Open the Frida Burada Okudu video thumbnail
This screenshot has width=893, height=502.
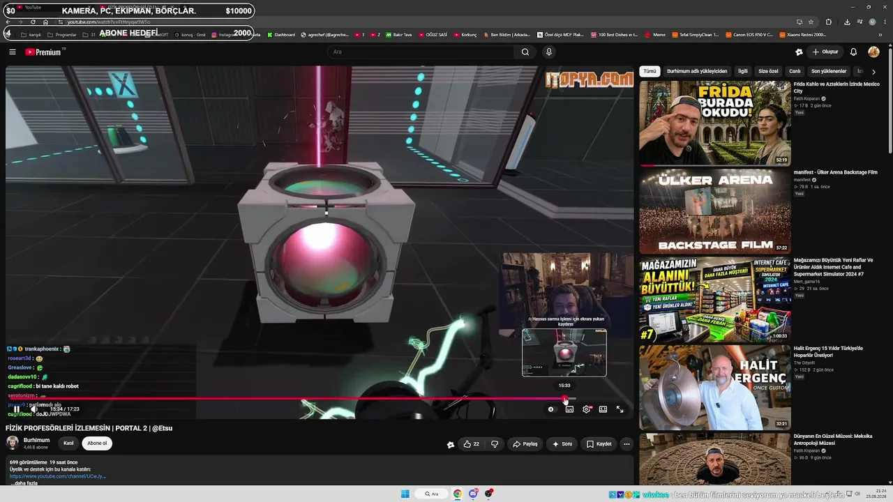coord(715,123)
